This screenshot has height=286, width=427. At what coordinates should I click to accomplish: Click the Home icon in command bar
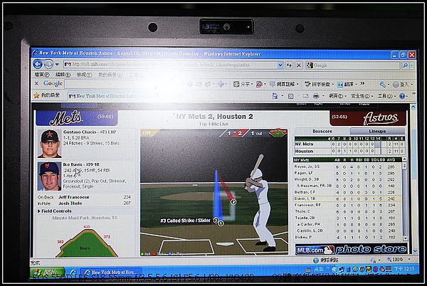pyautogui.click(x=275, y=96)
